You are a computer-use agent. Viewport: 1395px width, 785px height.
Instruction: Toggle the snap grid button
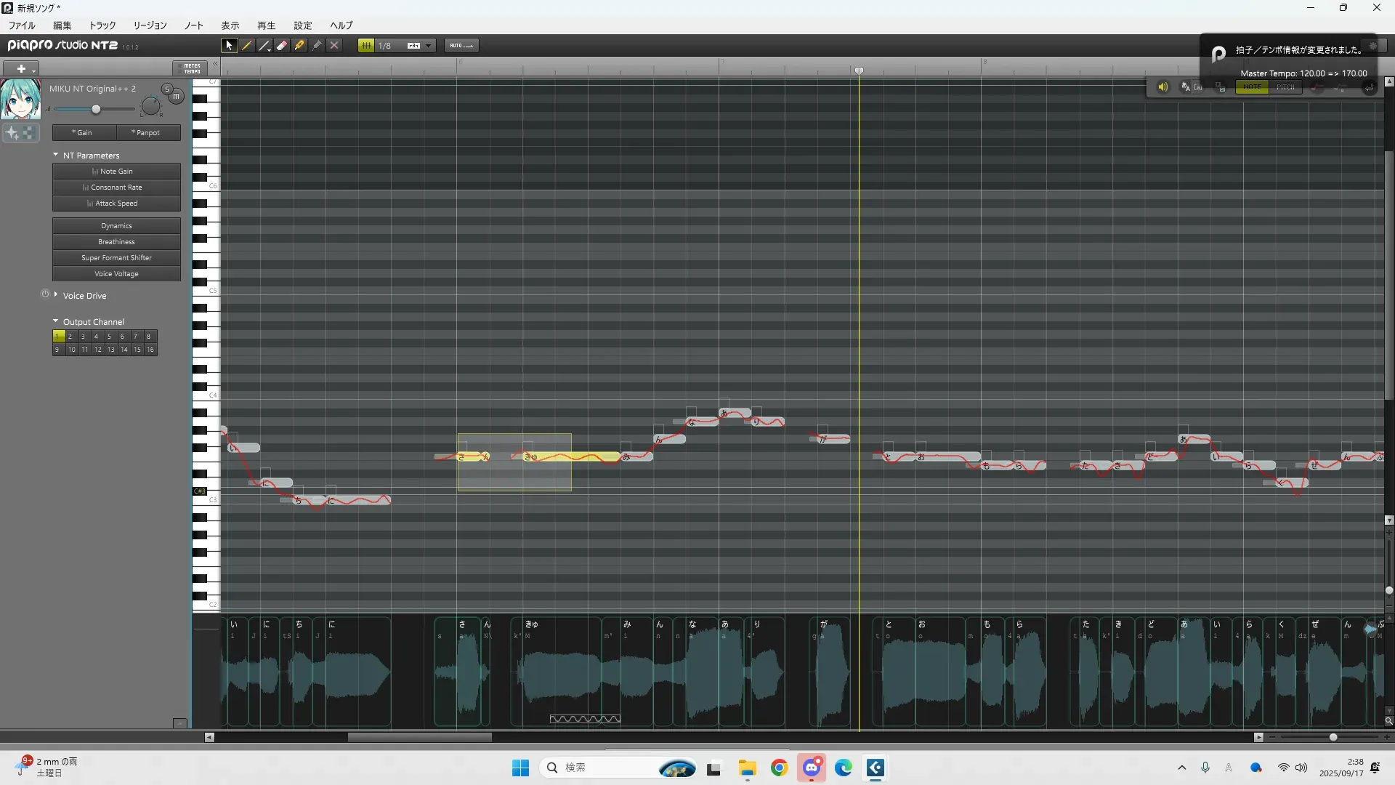(x=366, y=45)
